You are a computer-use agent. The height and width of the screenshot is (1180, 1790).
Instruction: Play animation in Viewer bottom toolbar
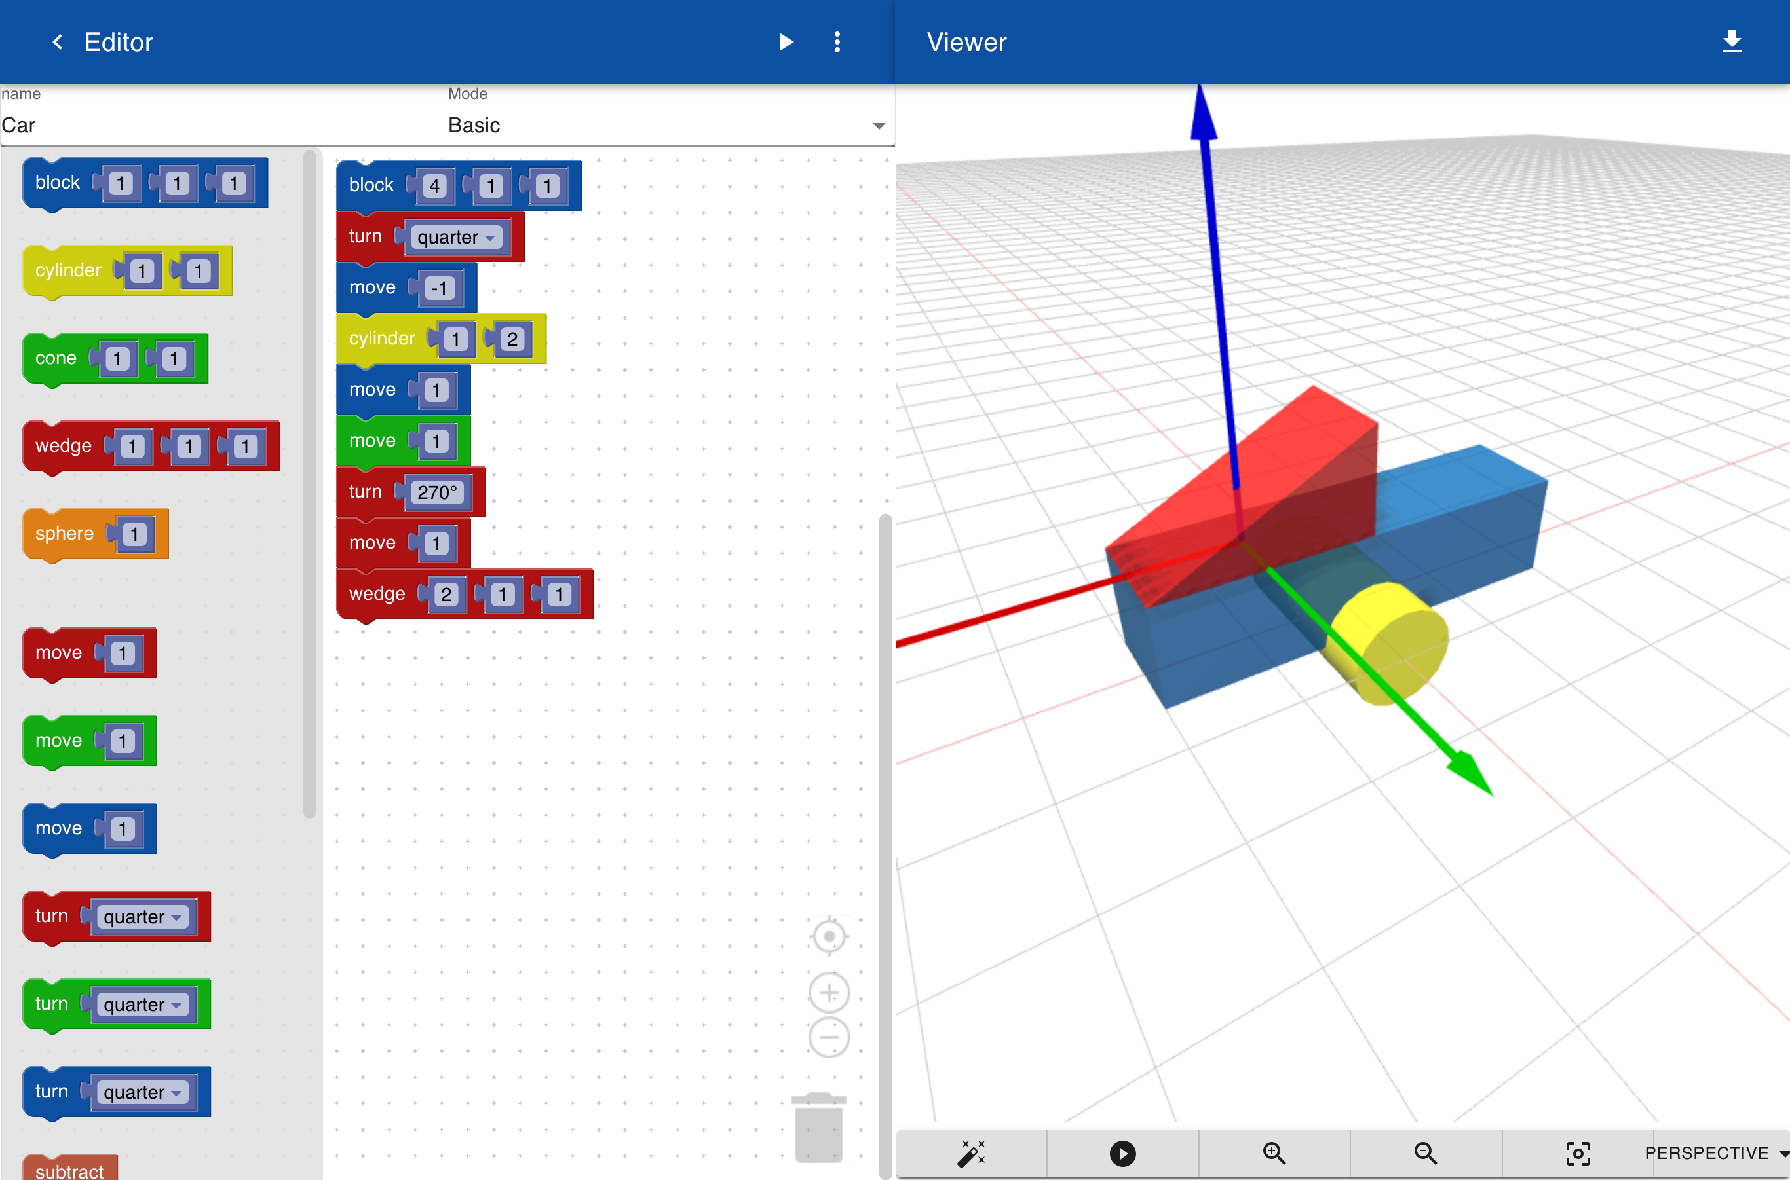pos(1123,1153)
